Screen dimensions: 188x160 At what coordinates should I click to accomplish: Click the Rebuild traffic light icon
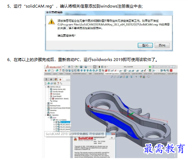[x=99, y=67]
